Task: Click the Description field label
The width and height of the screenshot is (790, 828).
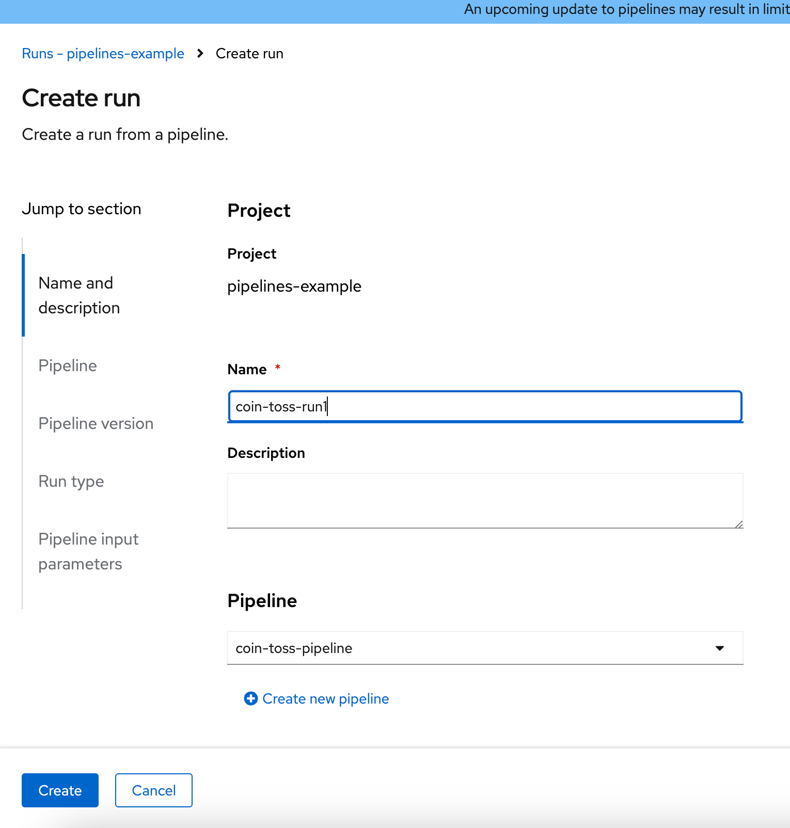Action: [266, 453]
